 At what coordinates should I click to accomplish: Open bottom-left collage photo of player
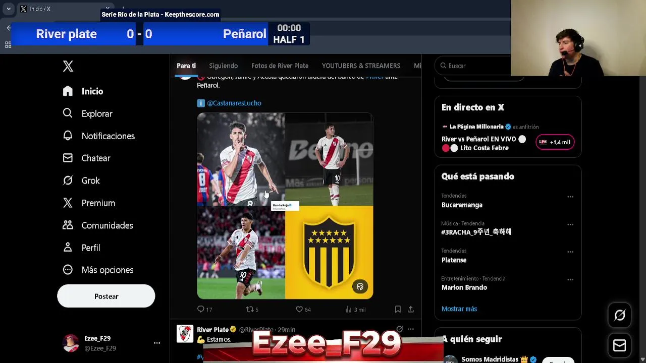(x=241, y=252)
